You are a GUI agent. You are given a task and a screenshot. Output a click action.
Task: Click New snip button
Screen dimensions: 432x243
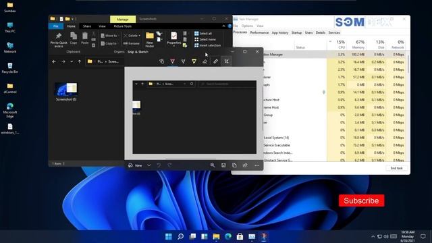click(x=135, y=165)
